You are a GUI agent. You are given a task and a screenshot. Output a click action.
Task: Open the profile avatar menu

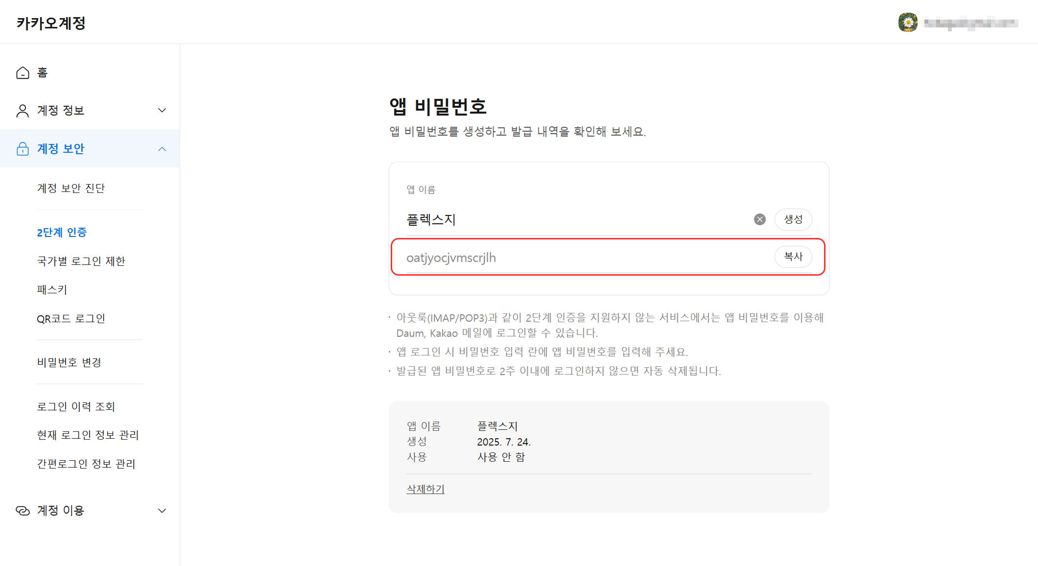pos(908,23)
